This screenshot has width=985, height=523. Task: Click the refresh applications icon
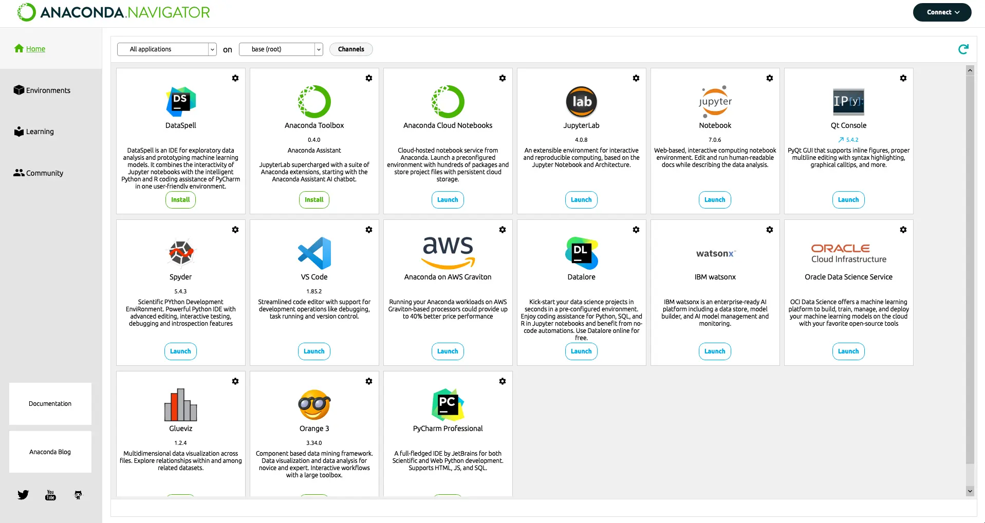963,49
